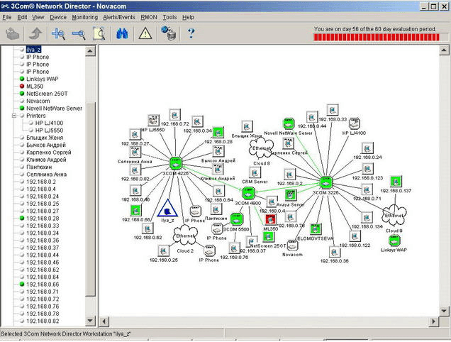This screenshot has width=451, height=342.
Task: Click the network discovery toolbar icon
Action: click(x=168, y=33)
